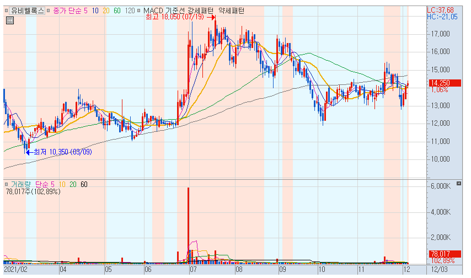Viewport: 471px width, 278px height.
Task: Click the 거래량 volume indicator label
Action: (21, 184)
